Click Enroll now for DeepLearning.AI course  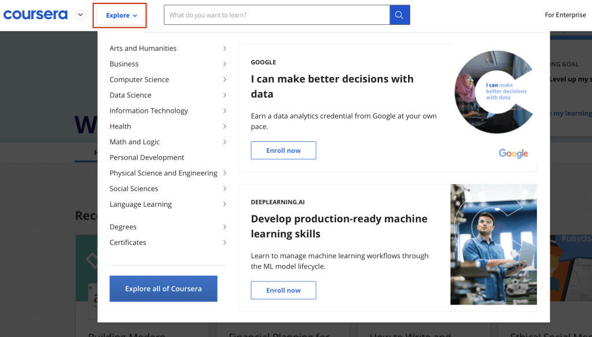point(283,290)
